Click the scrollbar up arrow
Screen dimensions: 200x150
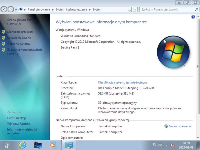point(198,16)
